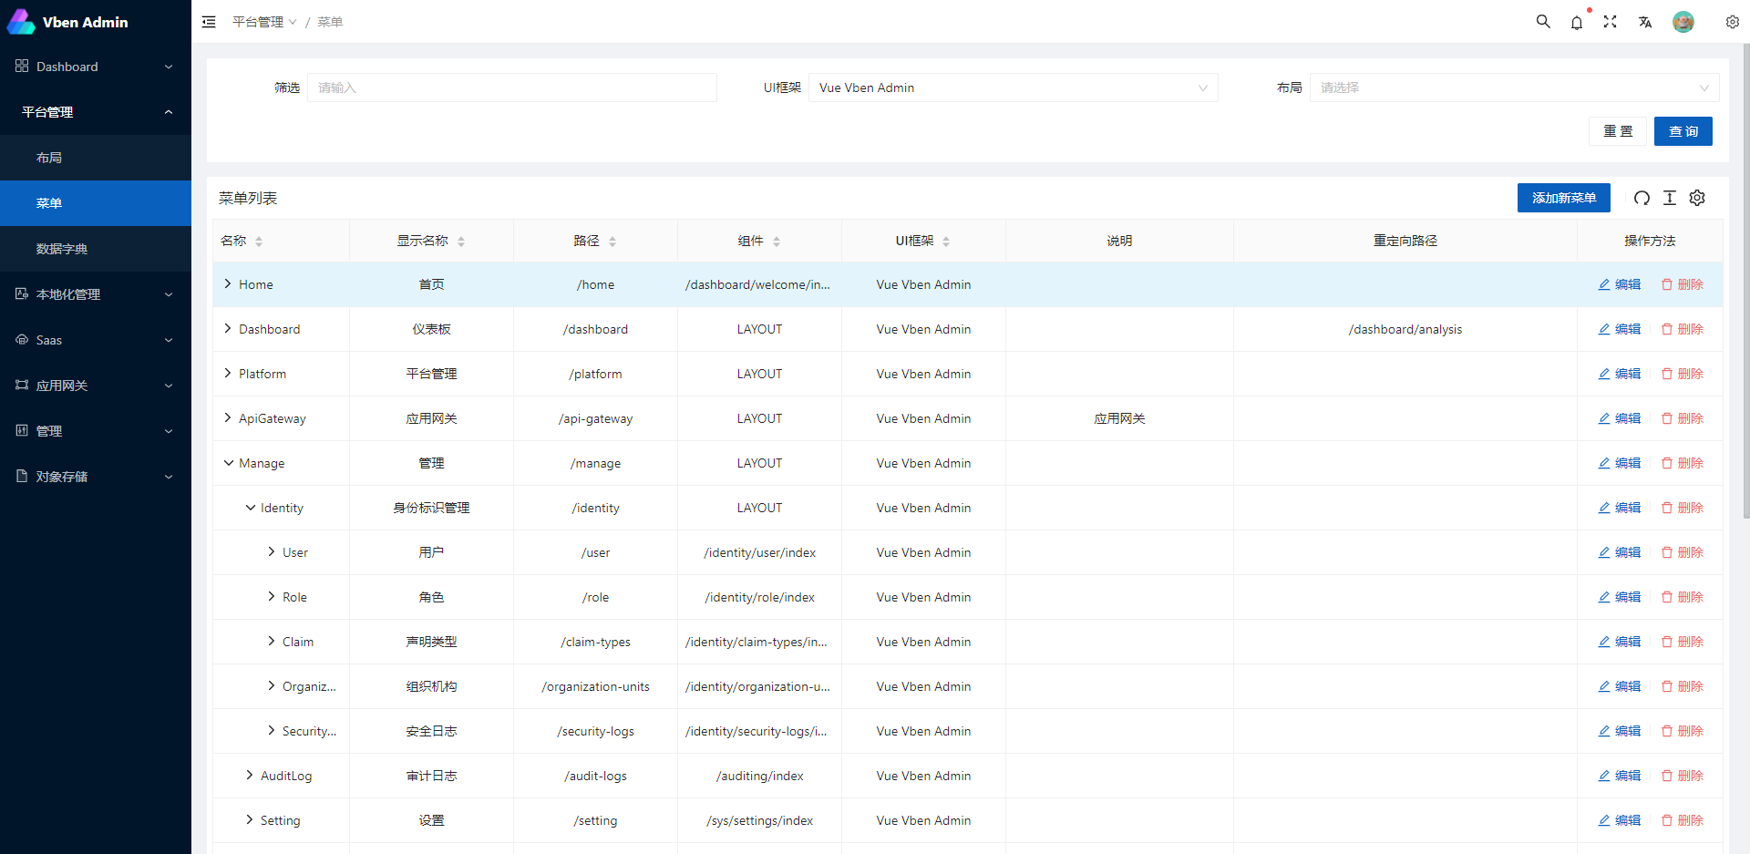
Task: Click the page vertical scrollbar
Action: (1745, 273)
